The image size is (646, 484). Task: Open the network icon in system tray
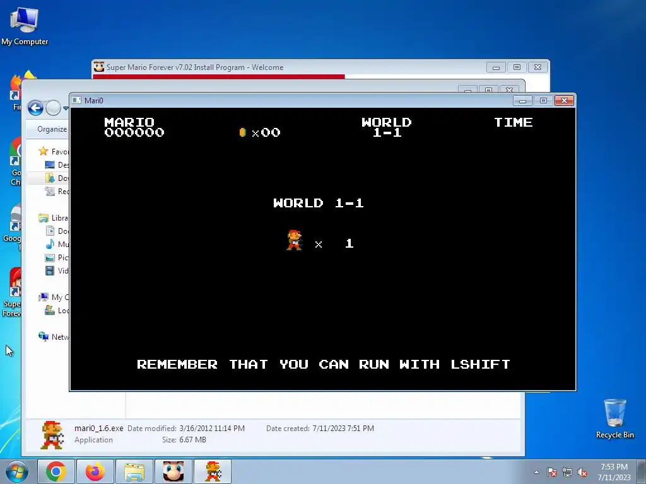pos(567,472)
